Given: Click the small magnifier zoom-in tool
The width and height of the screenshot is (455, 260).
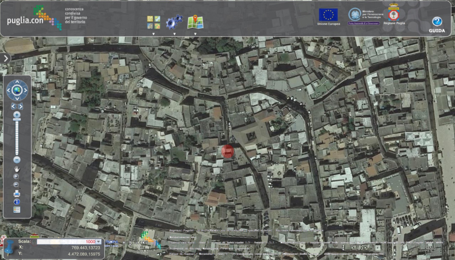Looking at the screenshot, I should pyautogui.click(x=16, y=177).
